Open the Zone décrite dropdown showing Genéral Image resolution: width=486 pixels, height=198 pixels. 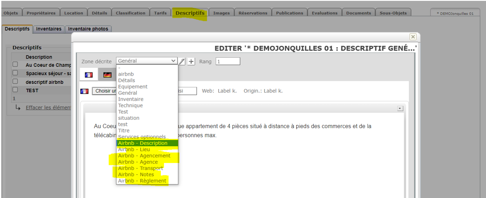click(x=147, y=61)
